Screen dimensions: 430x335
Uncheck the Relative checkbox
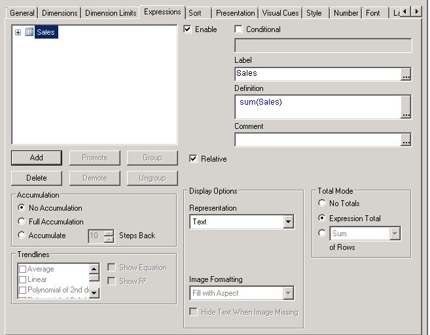193,159
